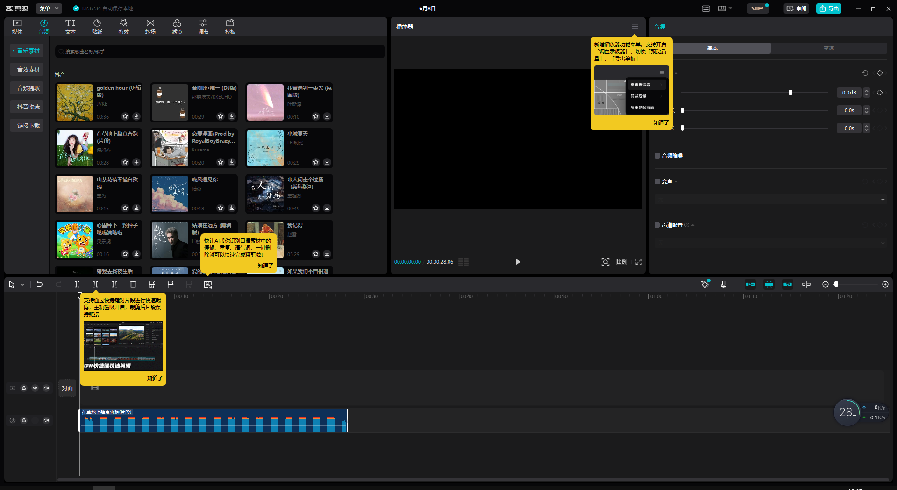This screenshot has height=490, width=897.
Task: Open the 模板 (Templates) panel
Action: pos(230,27)
